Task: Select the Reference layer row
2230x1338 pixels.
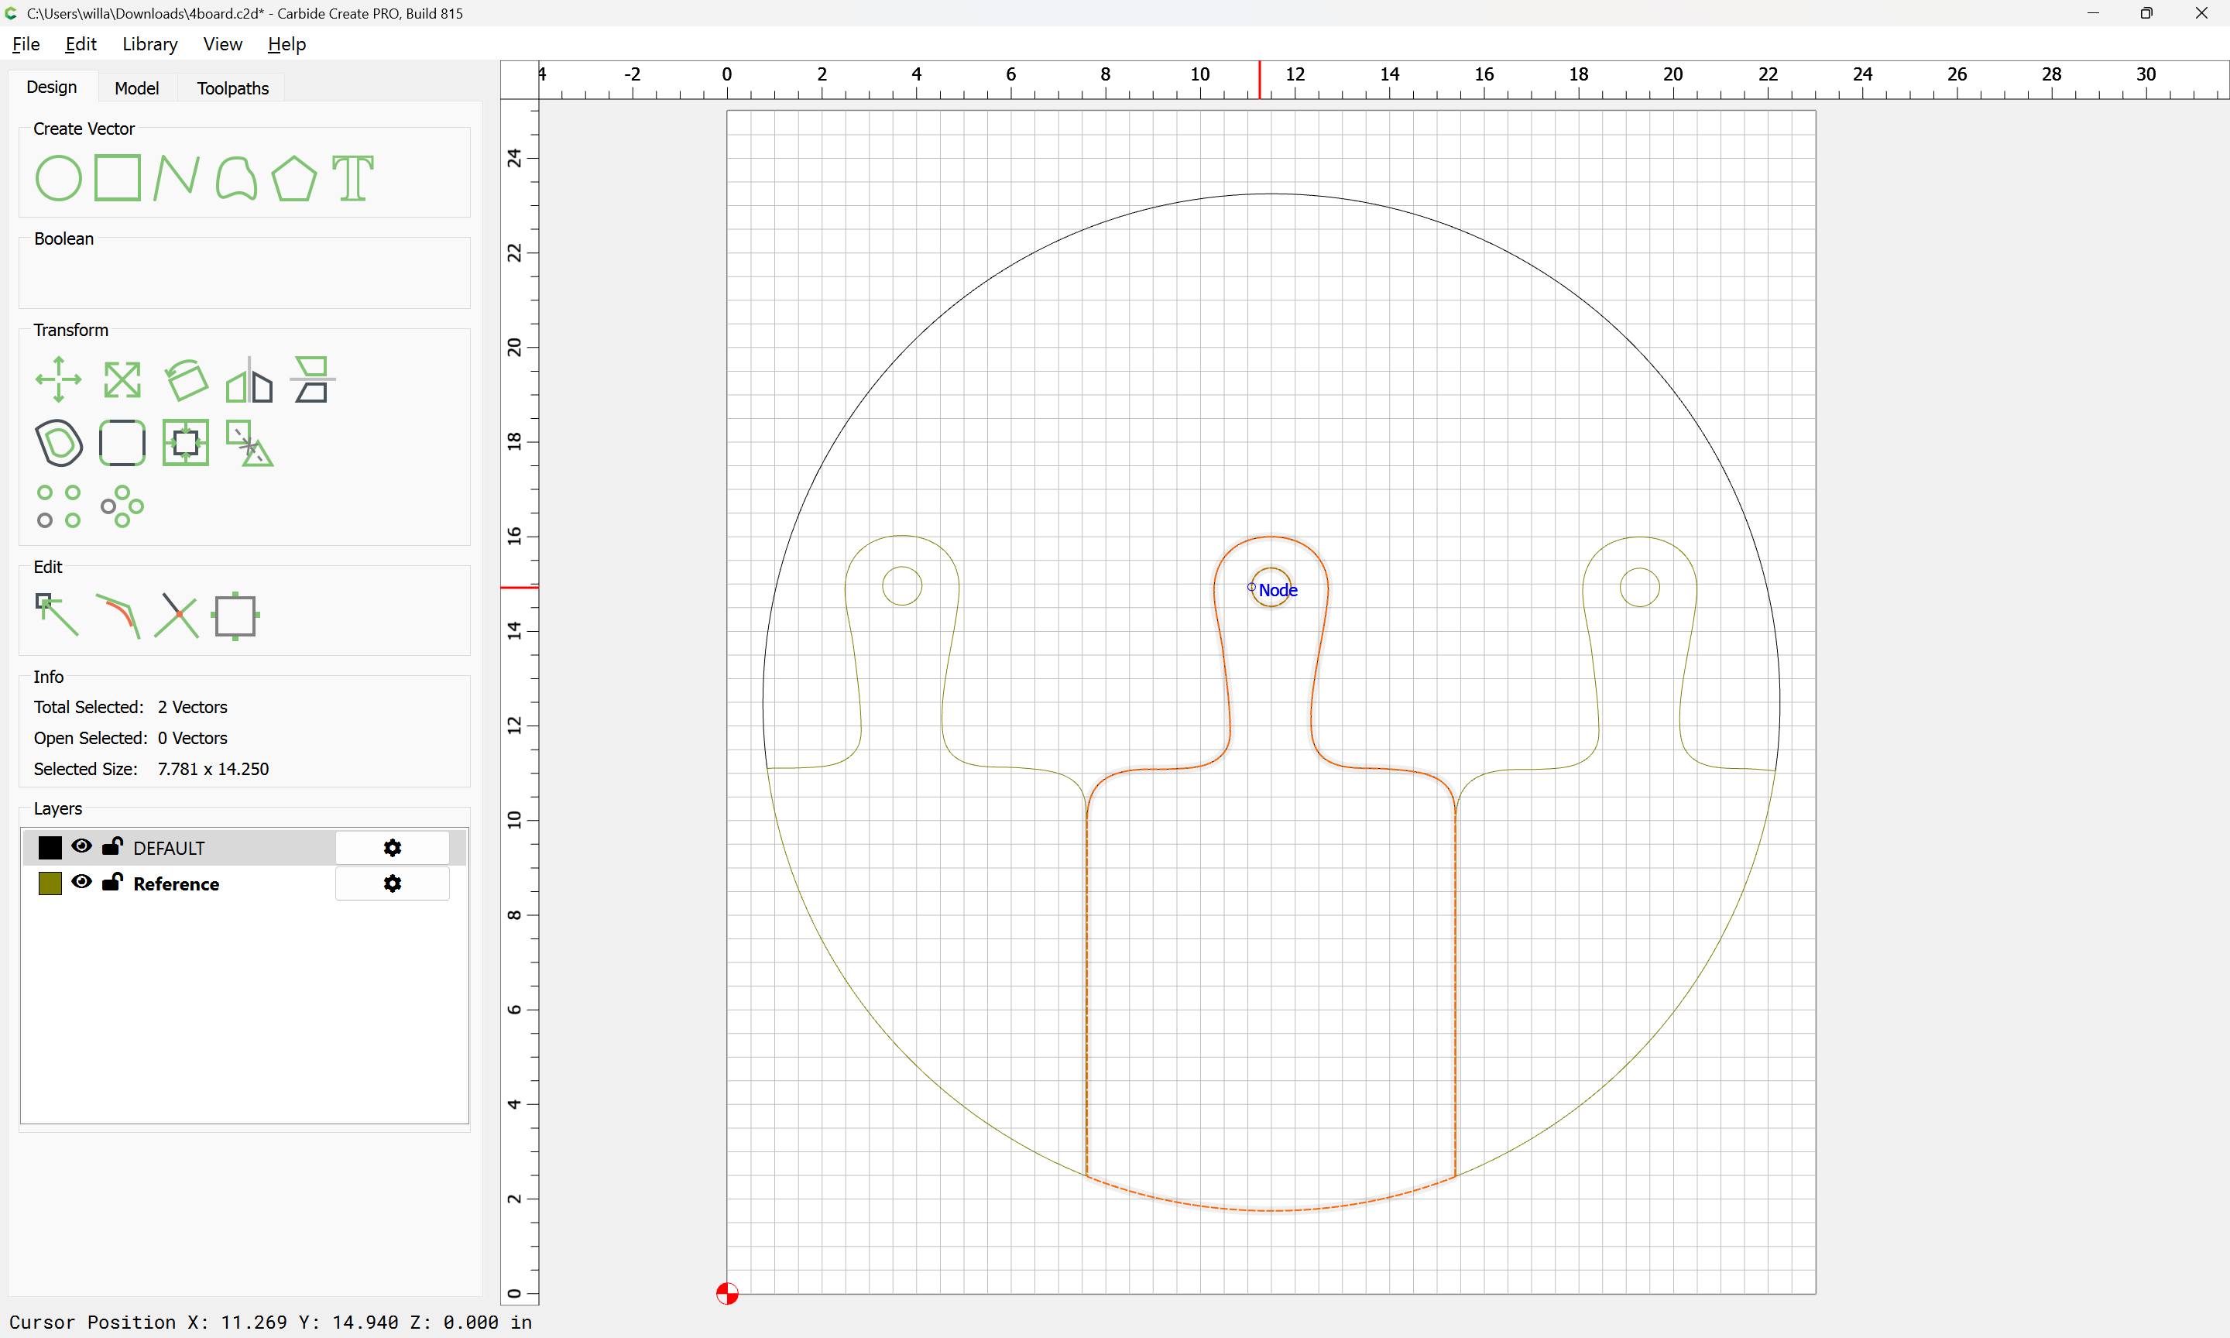Action: pos(243,883)
